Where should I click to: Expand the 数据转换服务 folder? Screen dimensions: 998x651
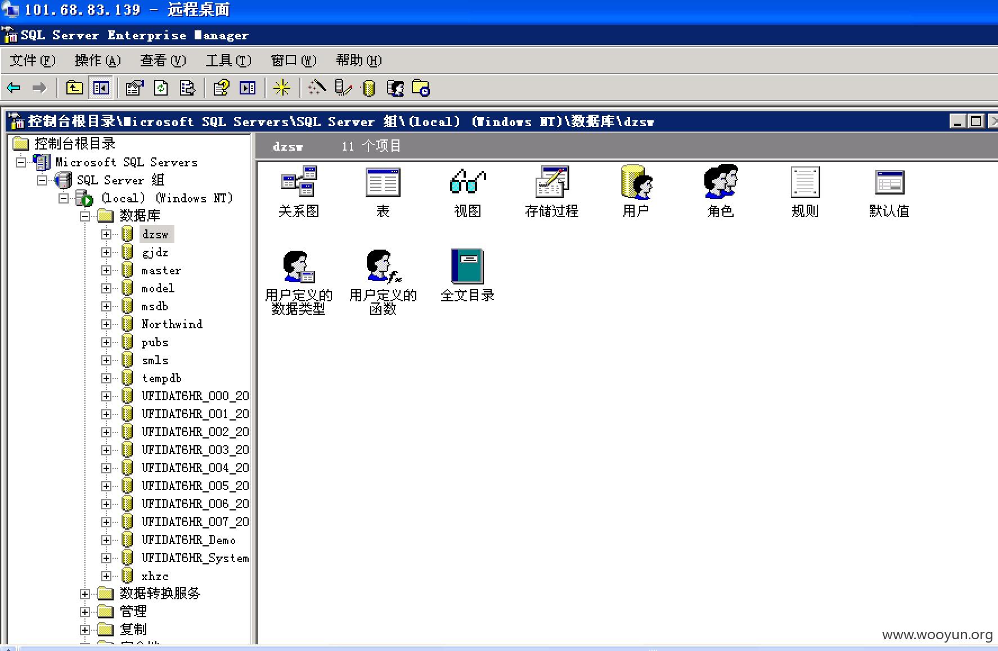[x=85, y=594]
